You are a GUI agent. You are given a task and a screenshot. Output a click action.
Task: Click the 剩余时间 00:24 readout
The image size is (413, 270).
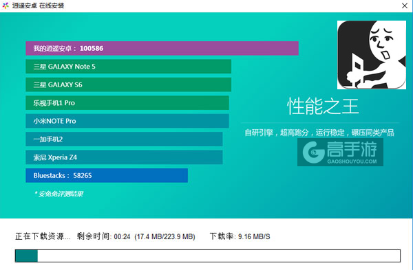pos(103,236)
